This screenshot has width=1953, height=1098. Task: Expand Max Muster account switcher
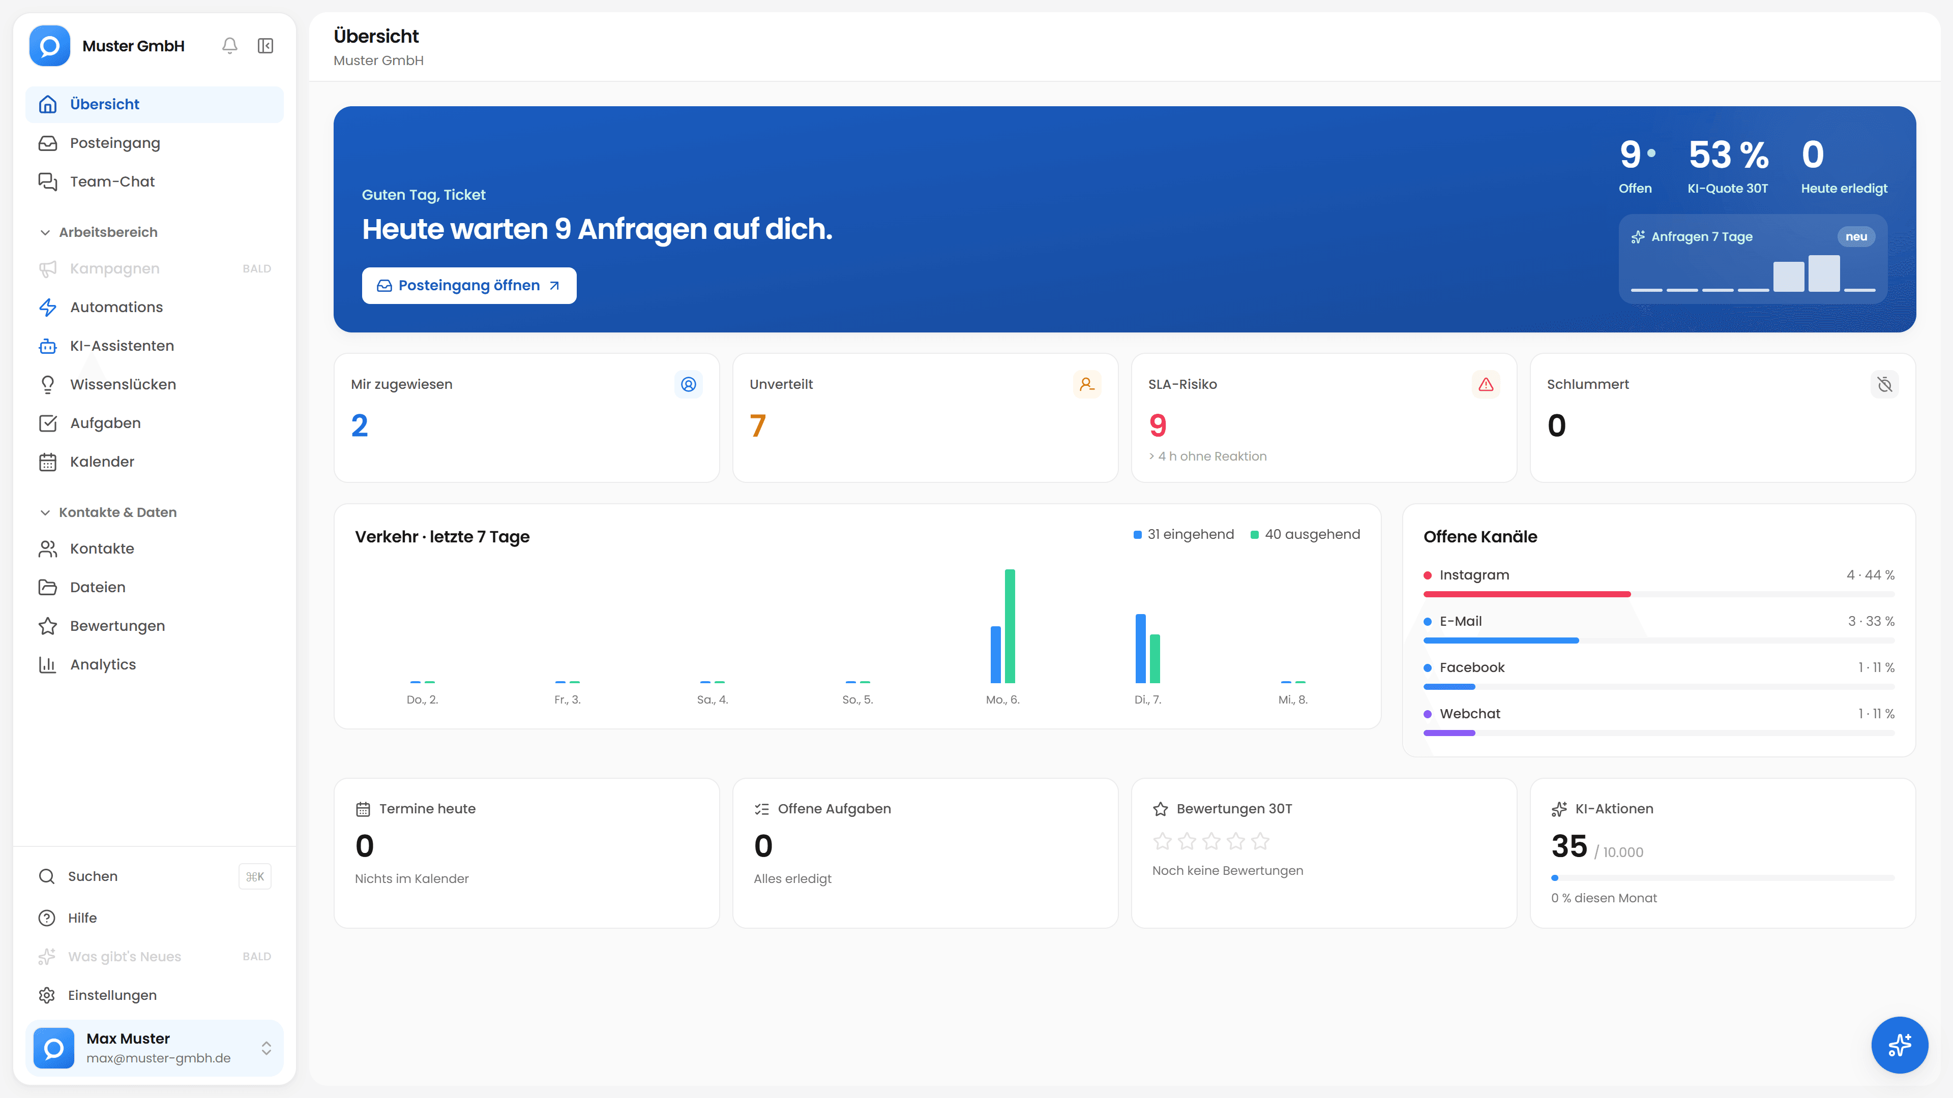pyautogui.click(x=266, y=1048)
